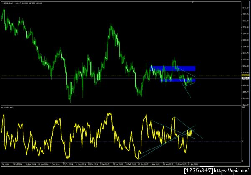Click the RSI scale value 100
The height and width of the screenshot is (175, 251).
pos(243,108)
